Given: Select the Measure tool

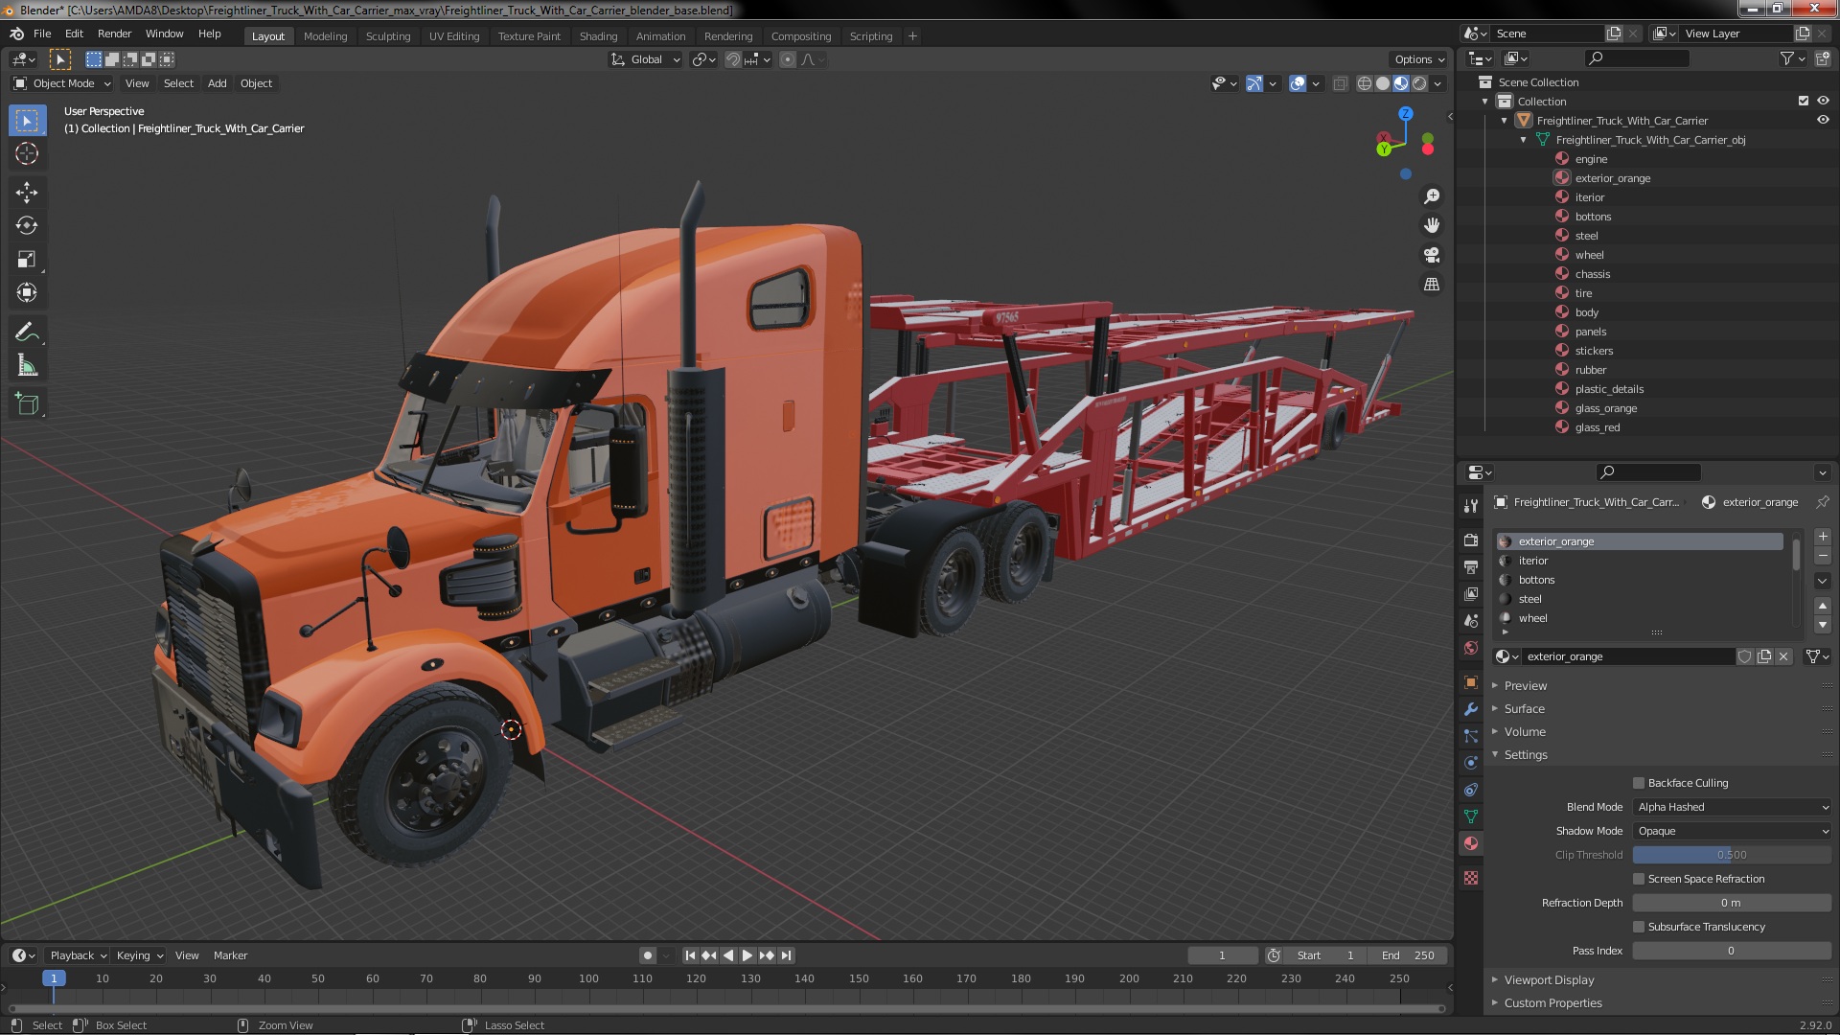Looking at the screenshot, I should 27,366.
